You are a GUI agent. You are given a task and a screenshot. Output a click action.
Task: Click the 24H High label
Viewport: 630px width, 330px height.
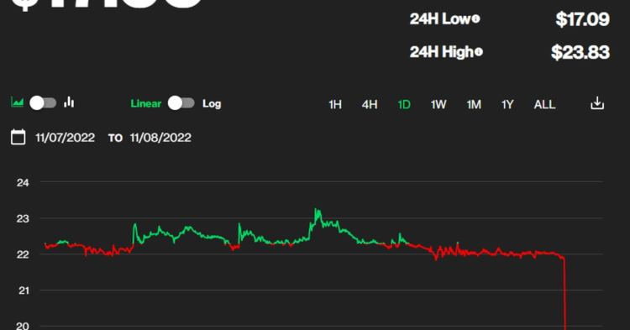(442, 52)
